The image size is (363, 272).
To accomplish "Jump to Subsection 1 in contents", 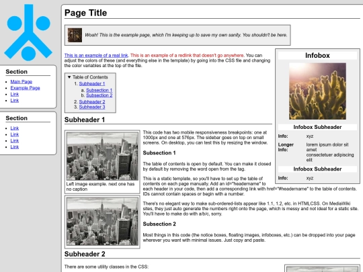I will click(99, 90).
